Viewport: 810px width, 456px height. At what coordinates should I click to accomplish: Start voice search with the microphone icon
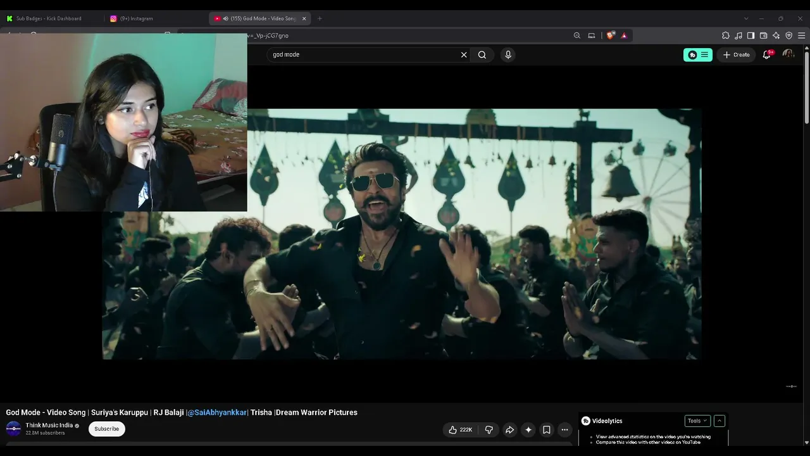click(x=508, y=54)
